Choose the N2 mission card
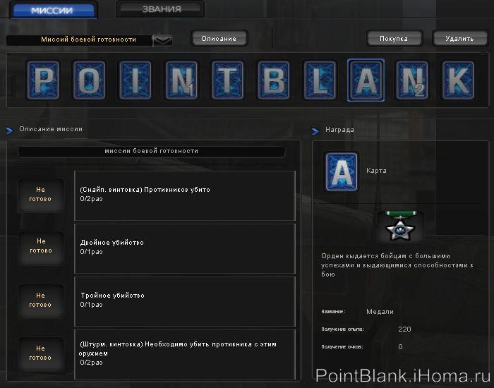The image size is (494, 388). click(412, 80)
